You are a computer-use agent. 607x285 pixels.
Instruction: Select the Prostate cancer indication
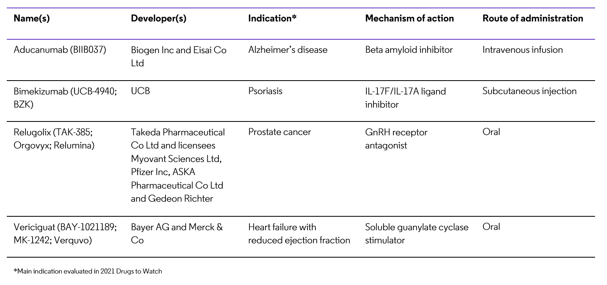tap(279, 132)
